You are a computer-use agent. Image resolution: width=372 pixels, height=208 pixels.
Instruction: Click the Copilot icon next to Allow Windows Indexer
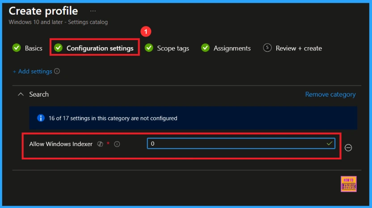[100, 144]
